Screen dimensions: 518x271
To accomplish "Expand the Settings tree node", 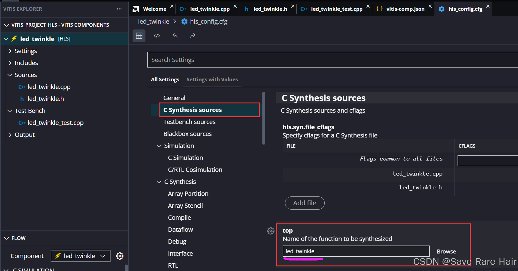I will pyautogui.click(x=10, y=51).
